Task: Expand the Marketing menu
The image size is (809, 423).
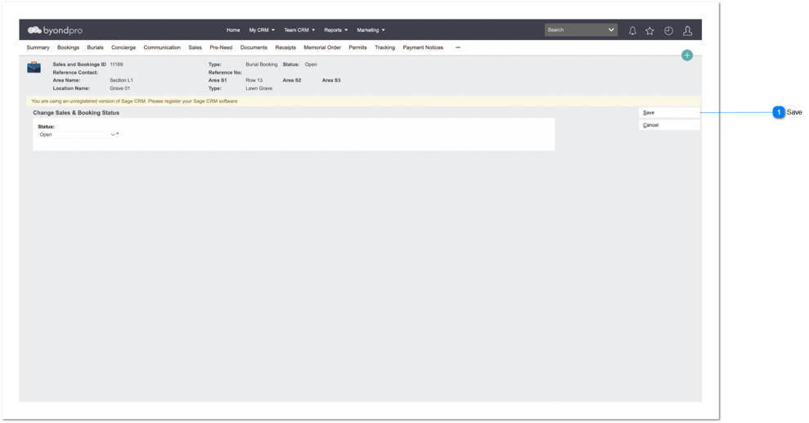Action: coord(371,30)
